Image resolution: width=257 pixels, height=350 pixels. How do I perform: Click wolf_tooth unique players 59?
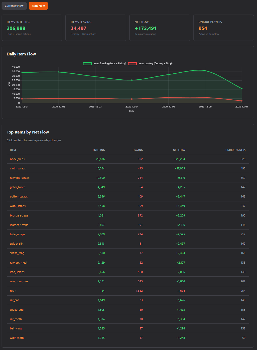pos(244,338)
